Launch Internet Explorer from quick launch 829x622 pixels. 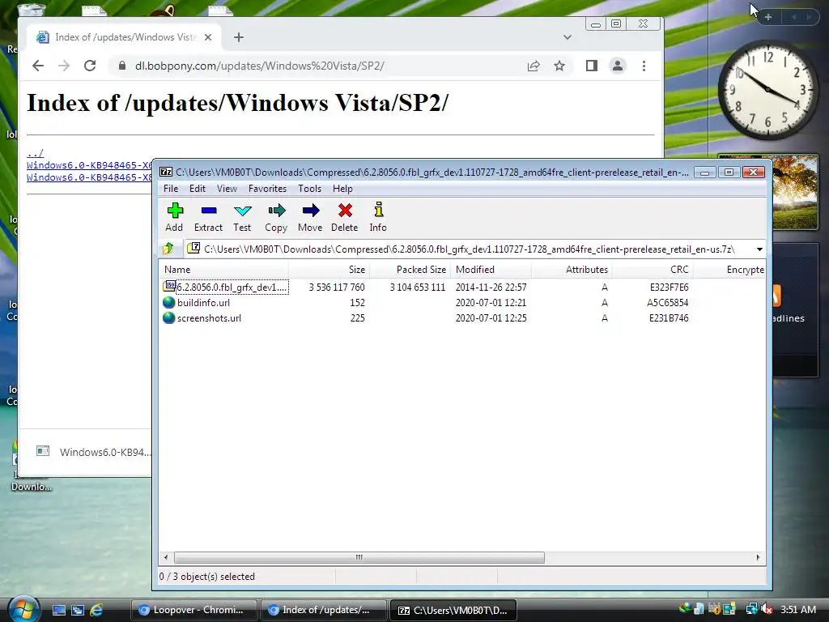click(96, 611)
